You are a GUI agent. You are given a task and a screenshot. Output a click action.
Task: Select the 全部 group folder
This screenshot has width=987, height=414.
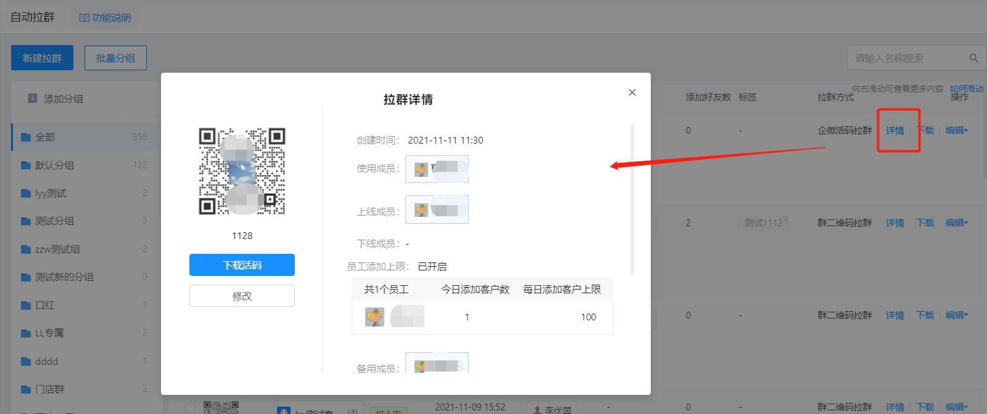coord(86,137)
